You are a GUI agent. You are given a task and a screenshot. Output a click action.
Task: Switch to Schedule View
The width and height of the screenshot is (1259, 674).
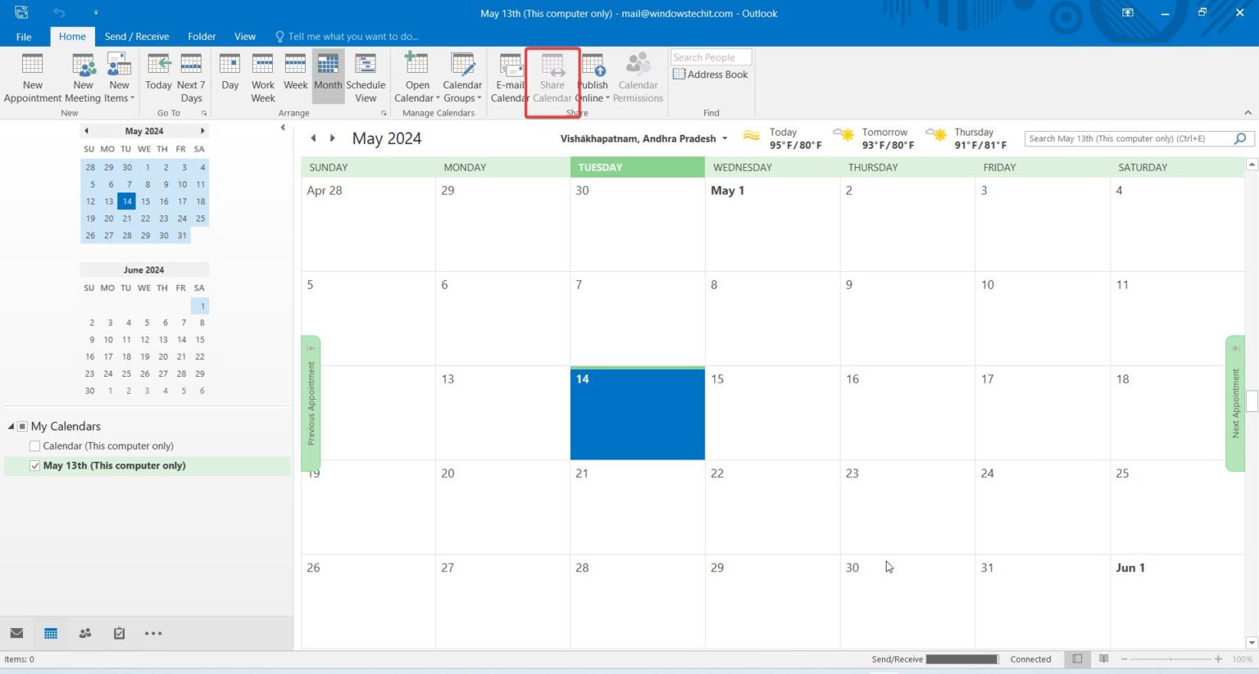pyautogui.click(x=366, y=76)
